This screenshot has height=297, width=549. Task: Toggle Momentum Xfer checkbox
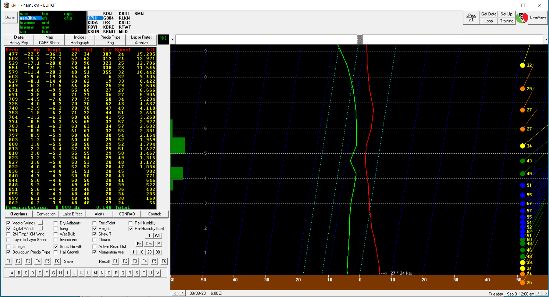(x=95, y=252)
